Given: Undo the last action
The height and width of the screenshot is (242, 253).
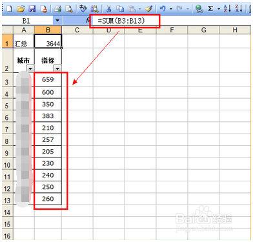Looking at the screenshot, I should (163, 8).
